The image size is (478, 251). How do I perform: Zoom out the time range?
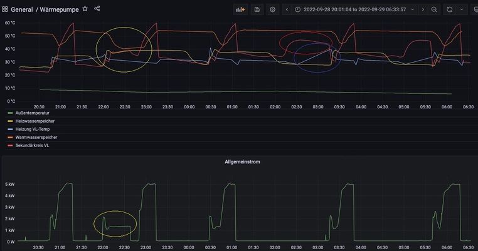pyautogui.click(x=433, y=9)
